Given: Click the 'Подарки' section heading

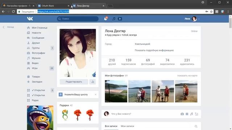Looking at the screenshot, I should pos(64,105).
